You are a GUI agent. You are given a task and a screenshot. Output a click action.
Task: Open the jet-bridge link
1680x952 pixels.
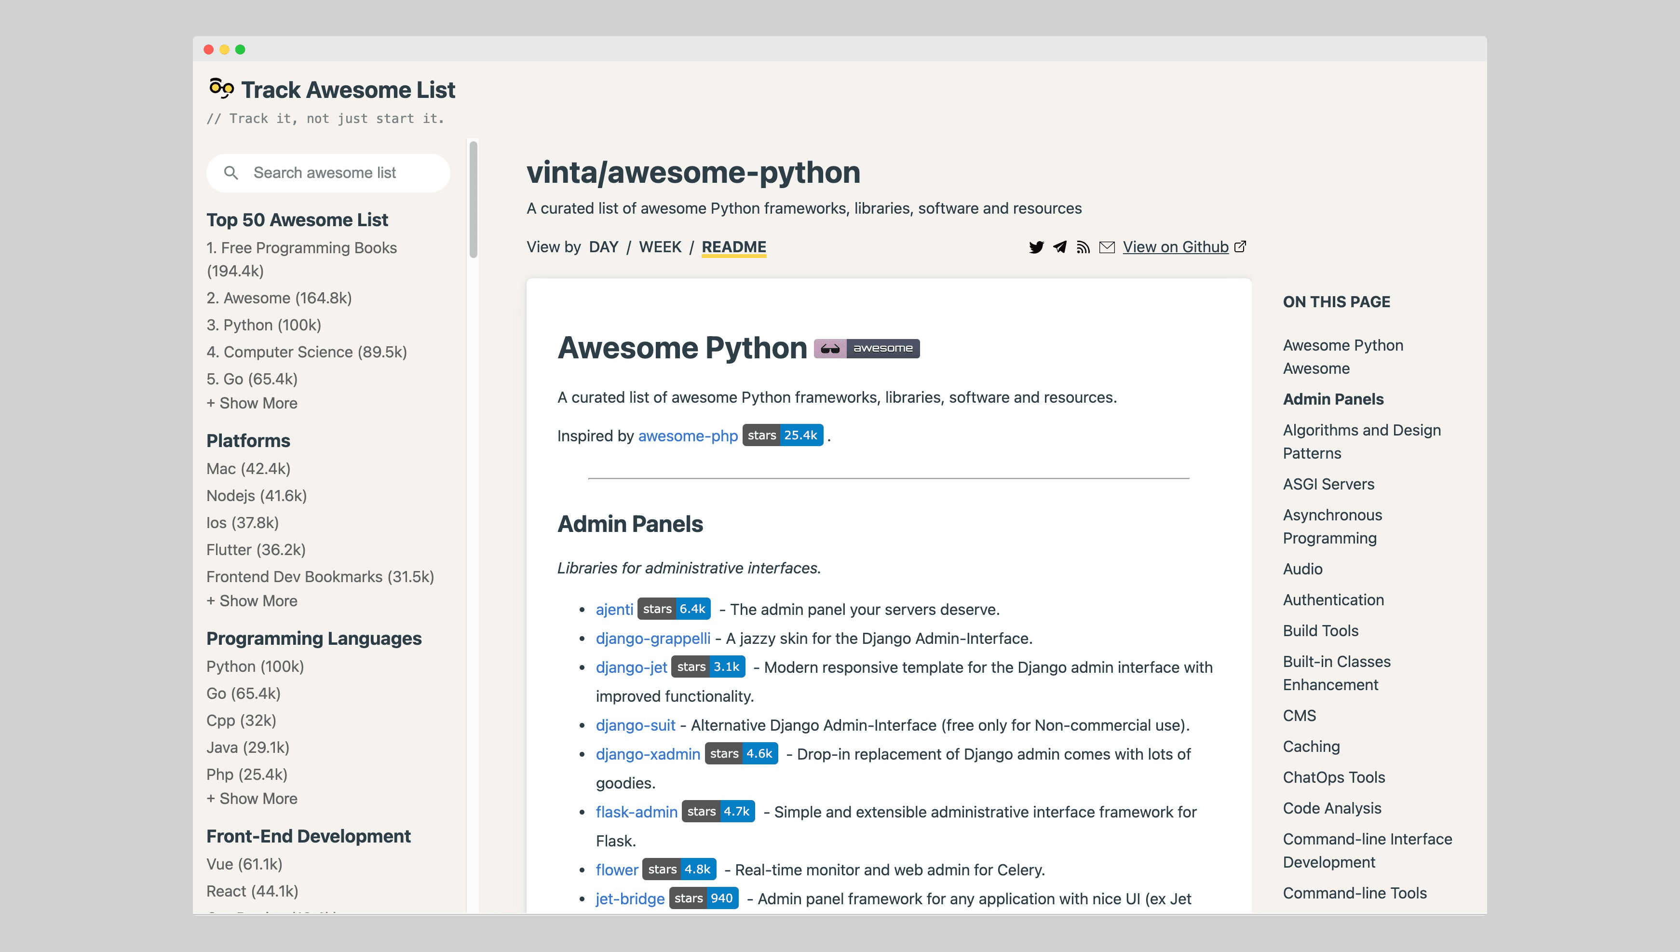coord(630,899)
